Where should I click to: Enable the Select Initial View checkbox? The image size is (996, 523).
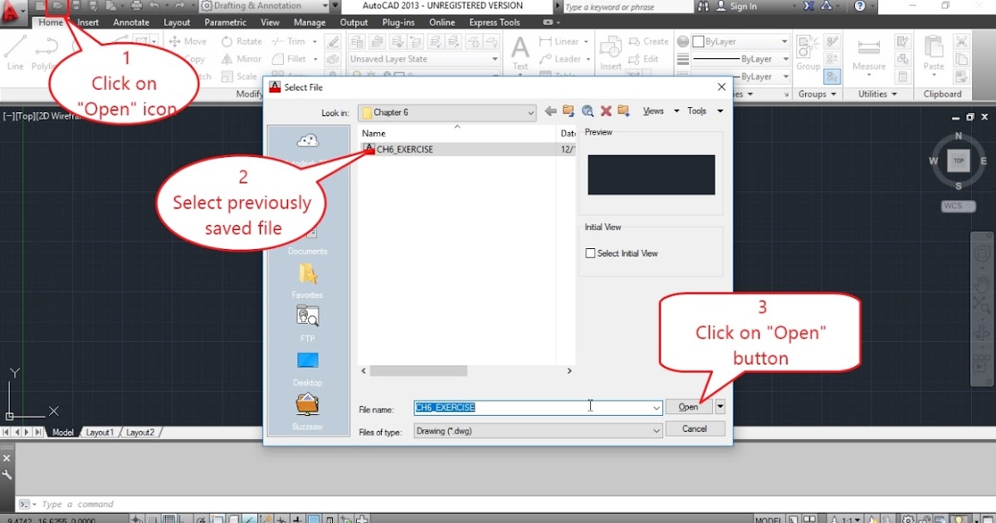pyautogui.click(x=591, y=252)
